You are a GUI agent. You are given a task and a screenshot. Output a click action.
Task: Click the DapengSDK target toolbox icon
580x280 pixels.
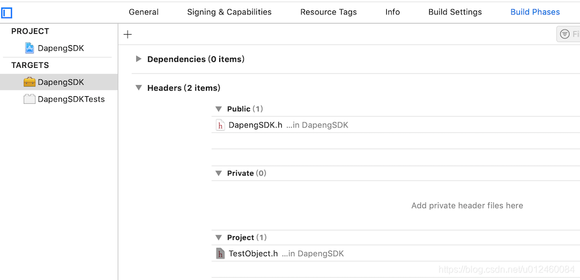(30, 82)
